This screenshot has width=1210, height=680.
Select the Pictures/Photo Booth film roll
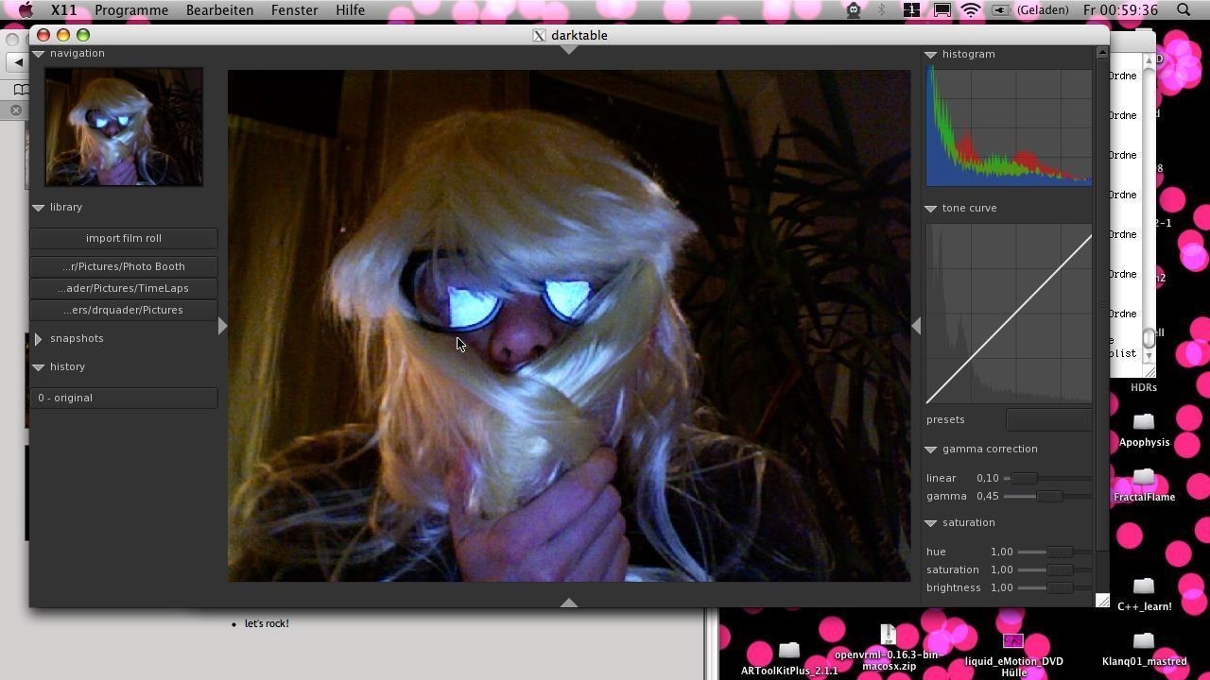click(124, 266)
